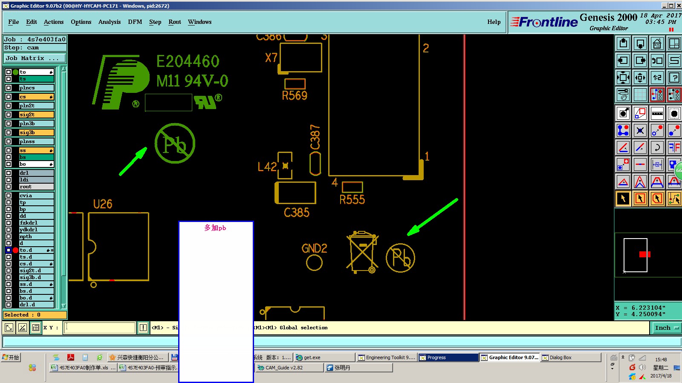
Task: Open the File menu
Action: pos(14,22)
